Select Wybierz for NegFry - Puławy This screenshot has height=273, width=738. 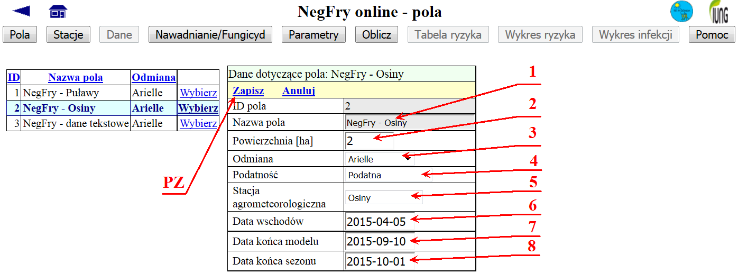198,93
